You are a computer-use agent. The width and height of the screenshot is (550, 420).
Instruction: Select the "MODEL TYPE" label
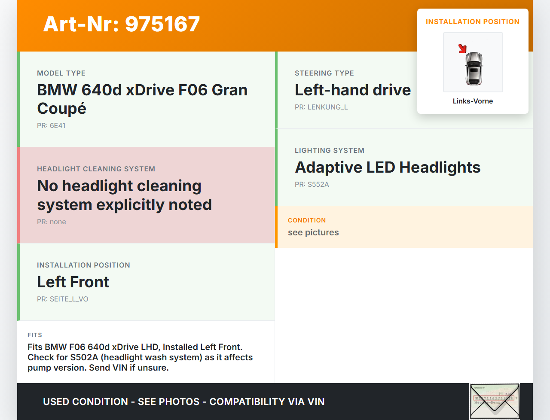point(61,73)
